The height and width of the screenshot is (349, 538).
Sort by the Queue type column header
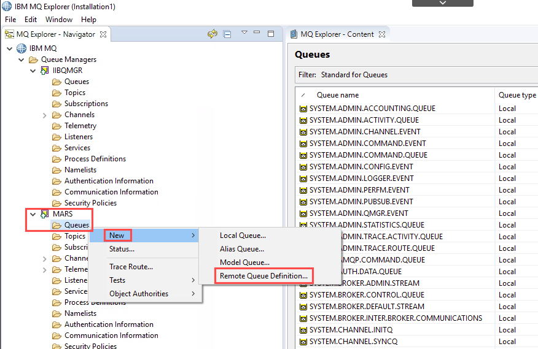[x=517, y=95]
